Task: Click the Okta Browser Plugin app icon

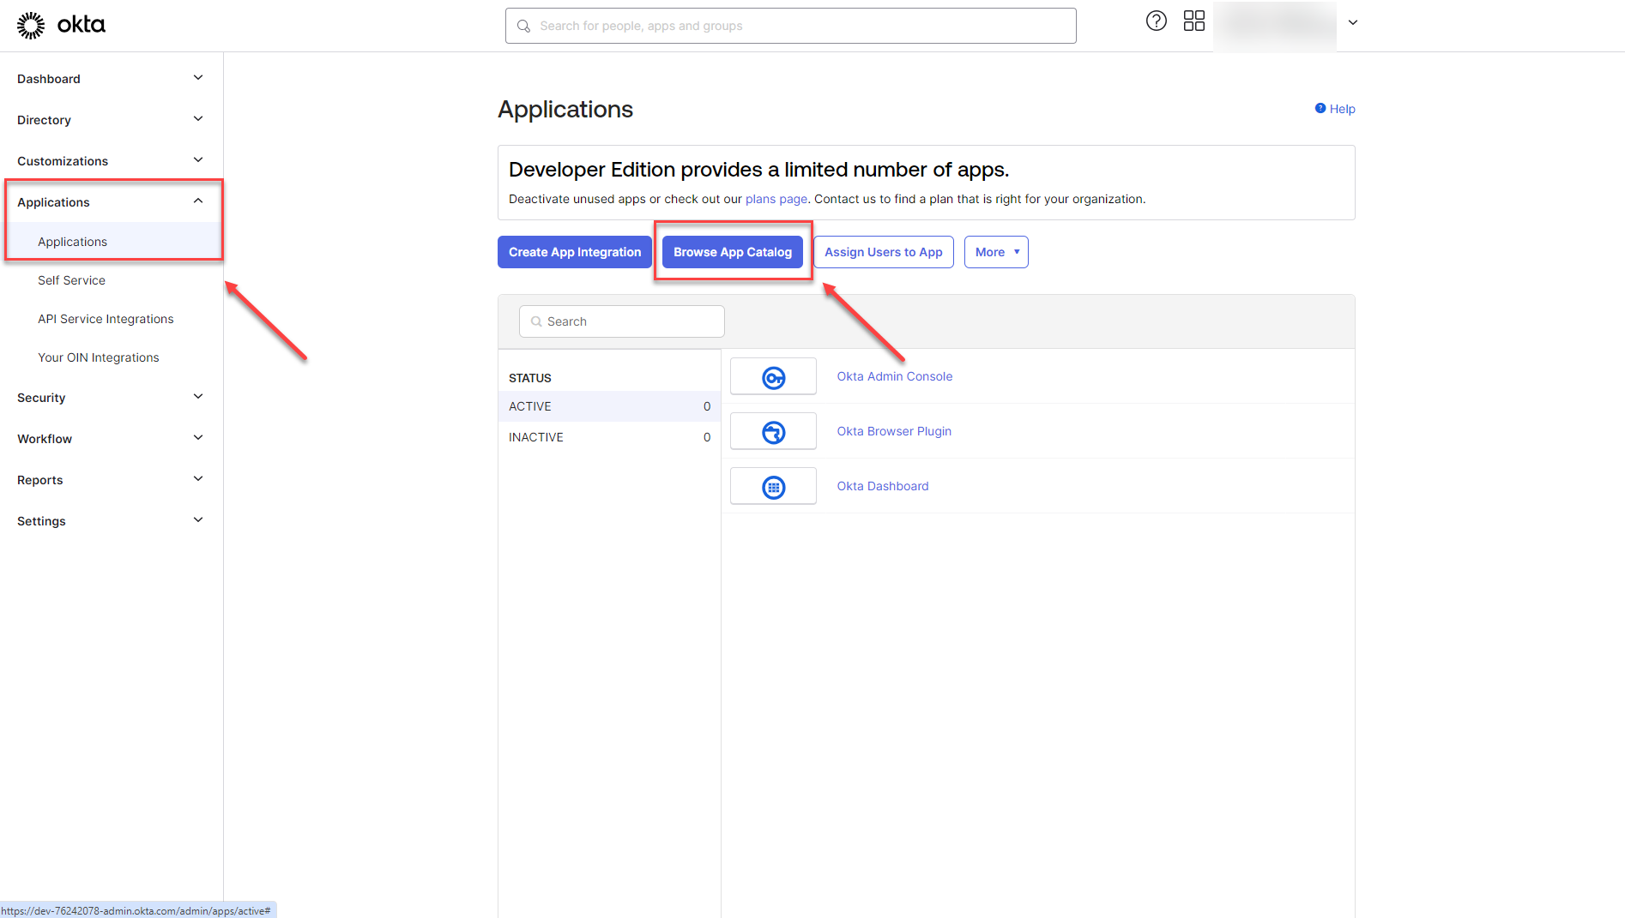Action: 773,432
